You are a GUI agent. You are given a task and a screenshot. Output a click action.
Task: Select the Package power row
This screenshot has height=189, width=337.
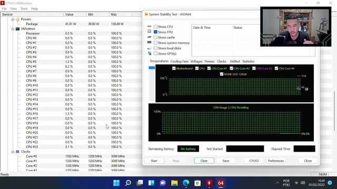click(x=71, y=24)
